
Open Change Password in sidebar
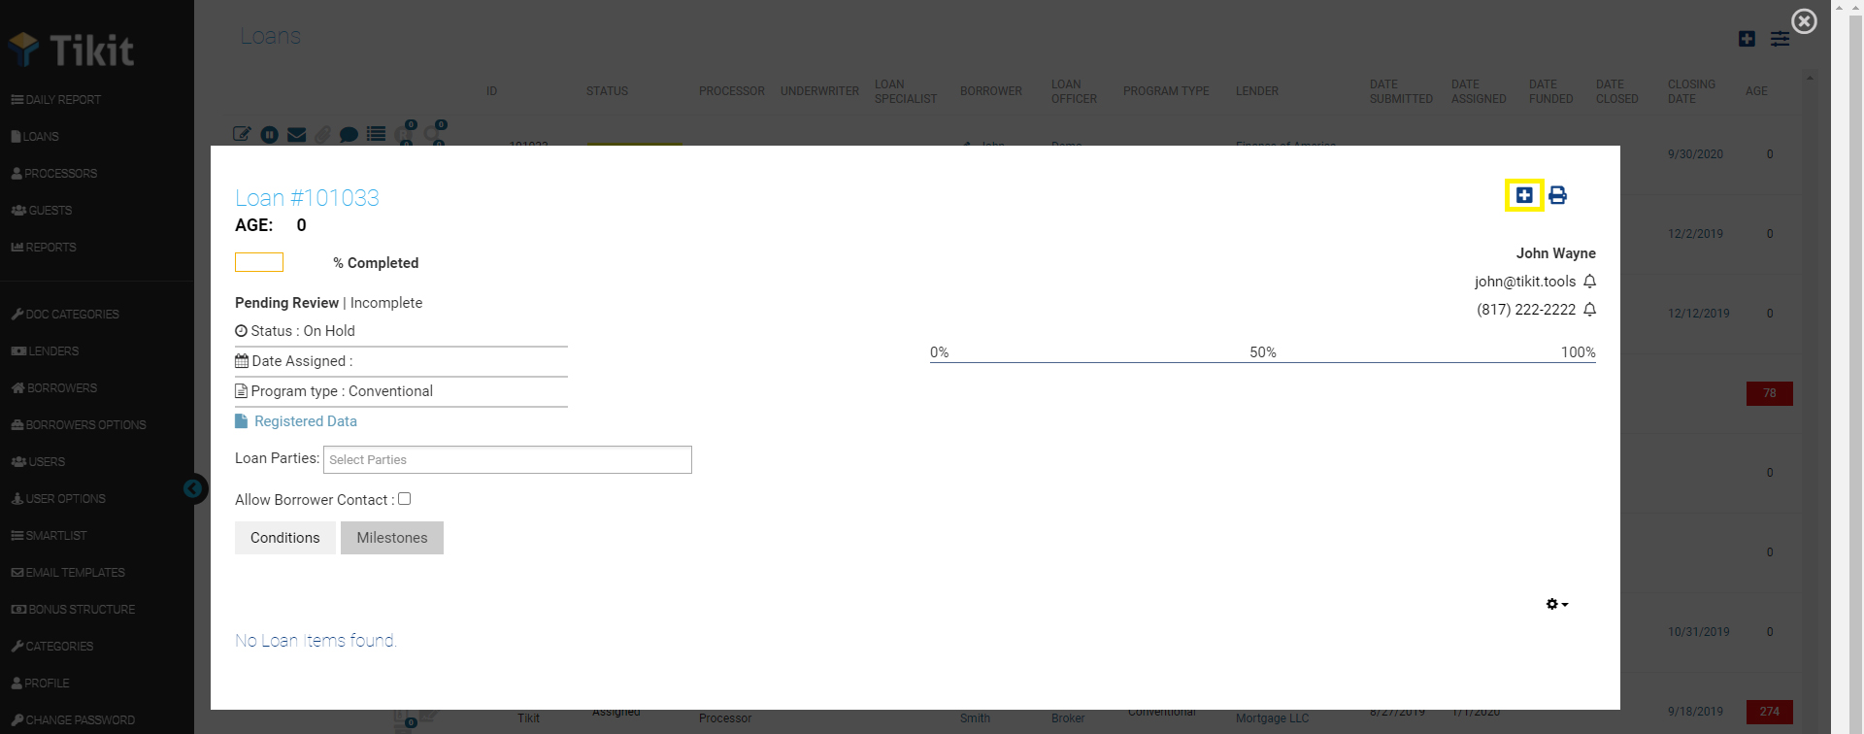click(73, 720)
